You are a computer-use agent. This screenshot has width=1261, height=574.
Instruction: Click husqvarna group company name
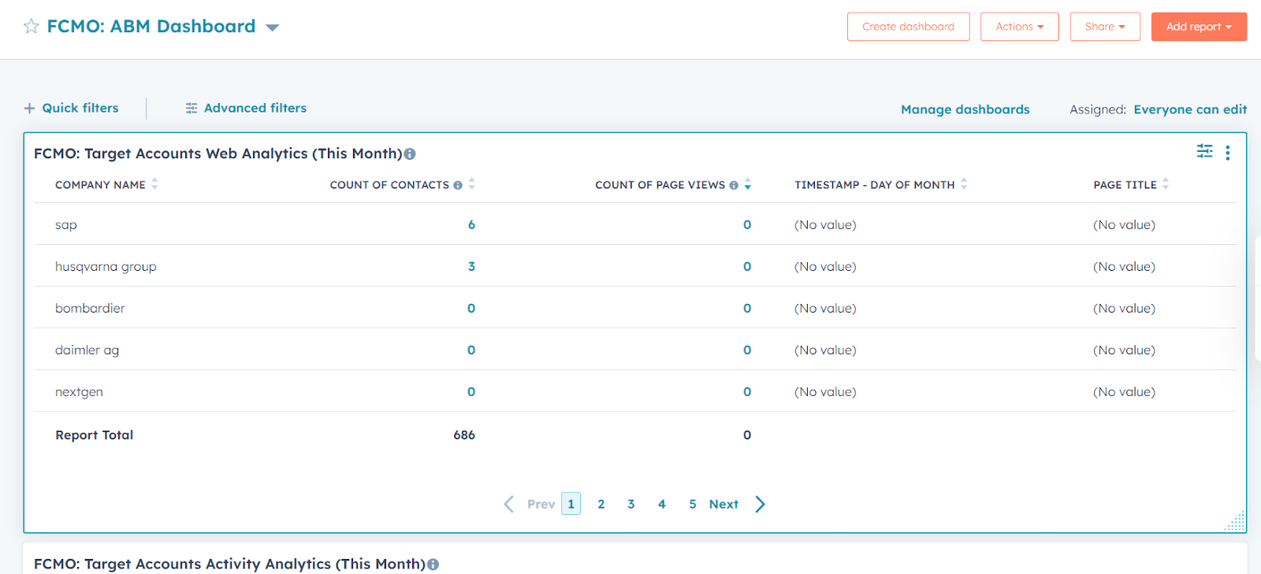106,267
